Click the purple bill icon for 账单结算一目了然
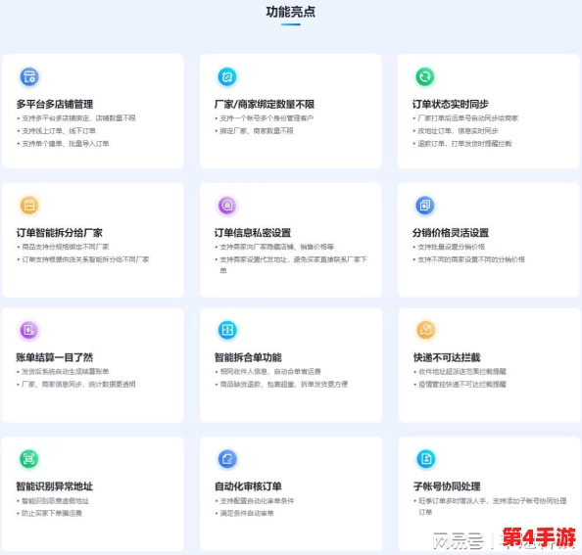 [x=29, y=330]
